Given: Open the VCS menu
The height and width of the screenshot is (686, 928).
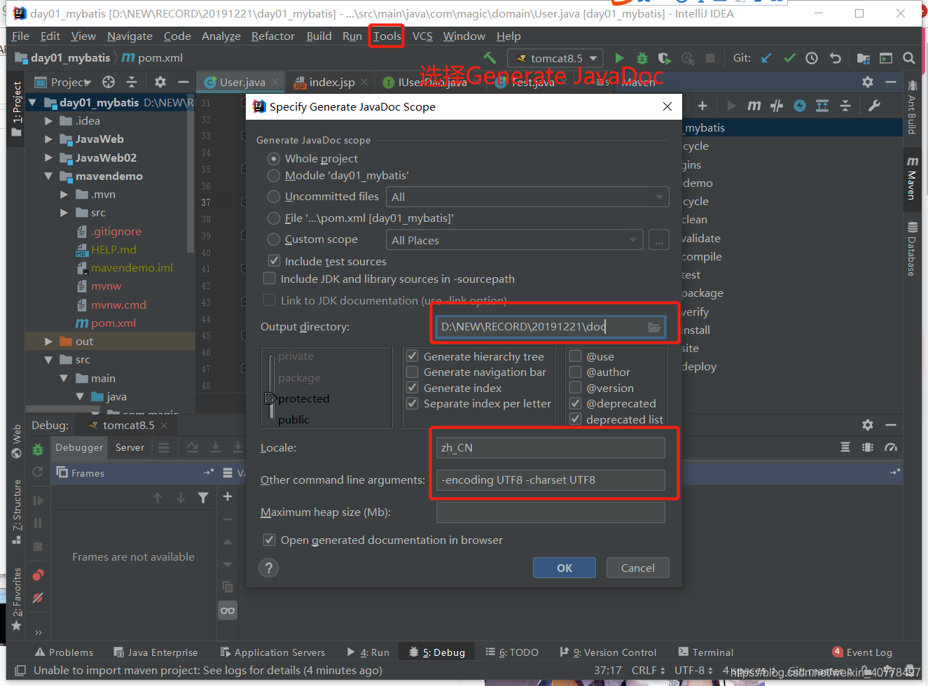Looking at the screenshot, I should pyautogui.click(x=422, y=36).
